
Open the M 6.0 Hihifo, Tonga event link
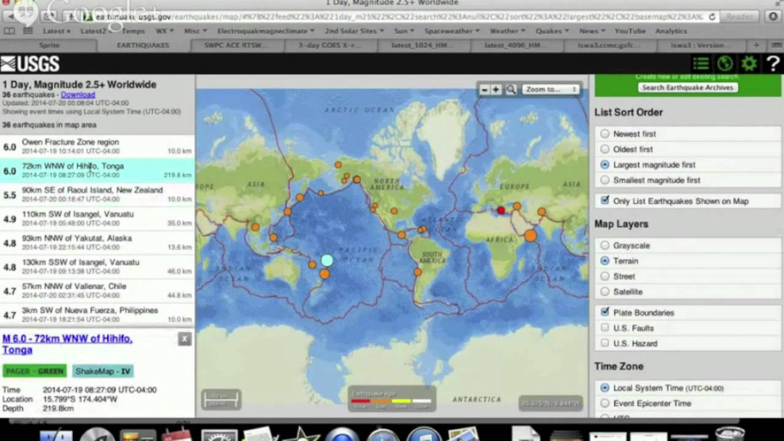pyautogui.click(x=67, y=344)
